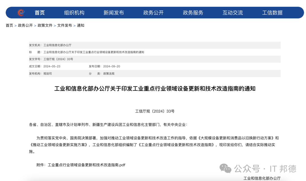The height and width of the screenshot is (181, 306).
Task: Open the 组织机构 navigation menu
Action: 74,13
